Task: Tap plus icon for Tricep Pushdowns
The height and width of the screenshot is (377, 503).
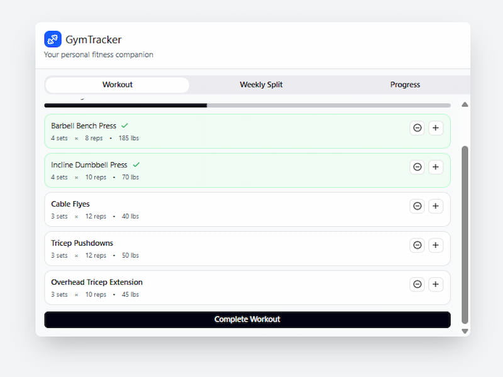Action: click(x=436, y=245)
